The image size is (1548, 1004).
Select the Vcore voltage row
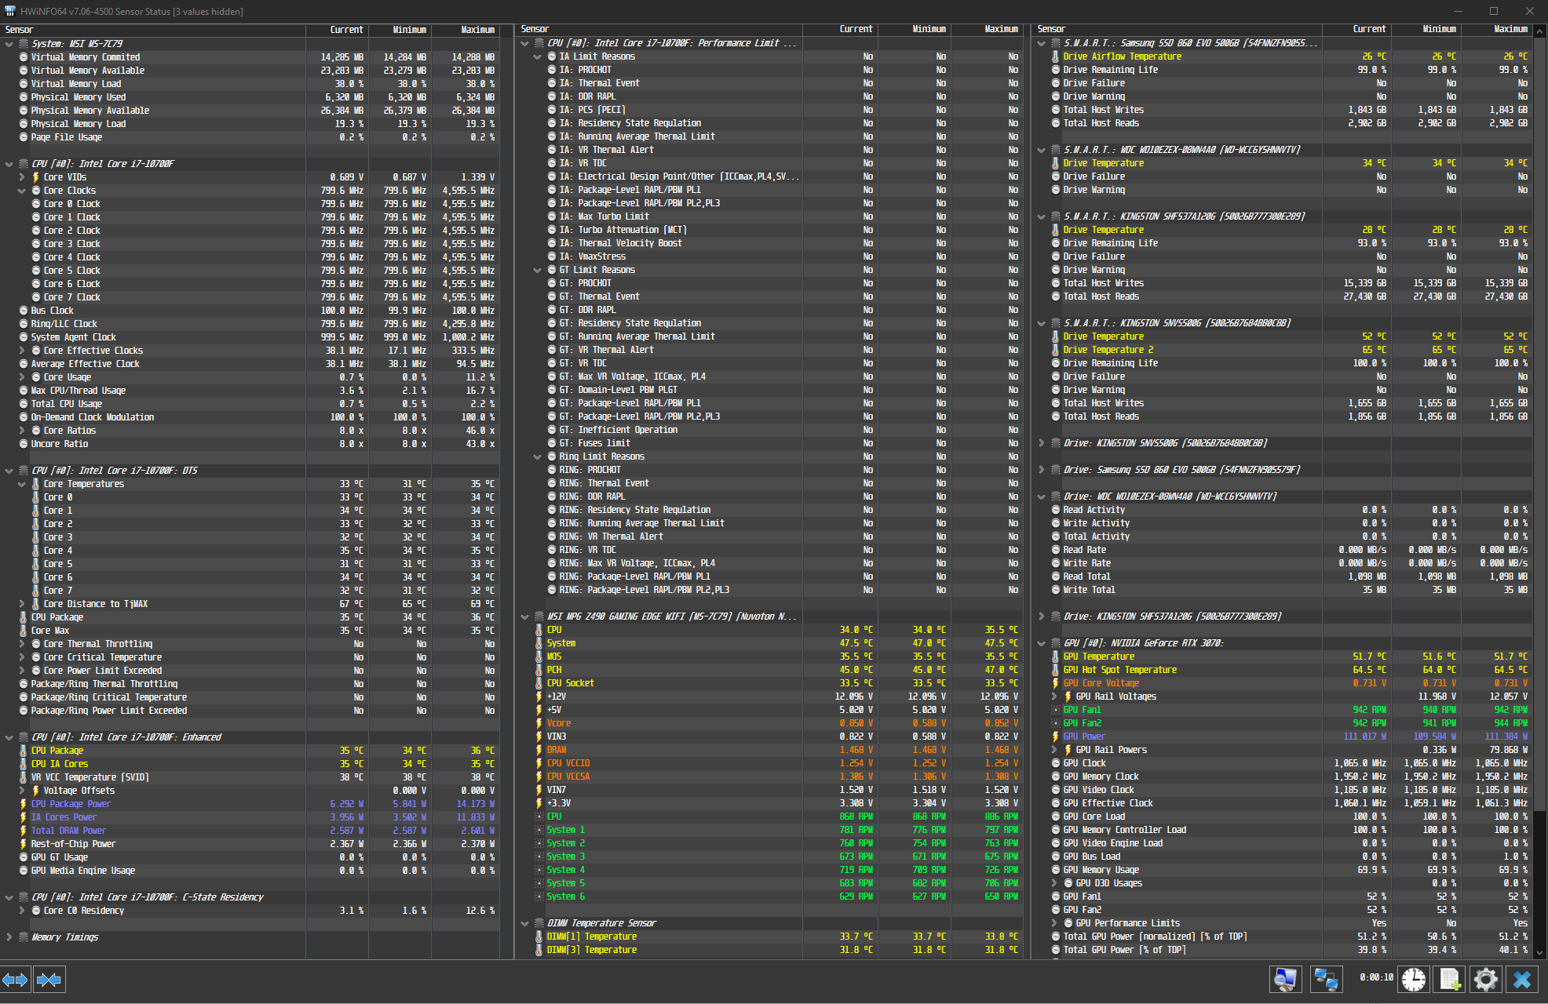559,723
